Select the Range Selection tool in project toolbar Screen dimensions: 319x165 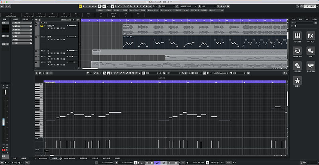116,6
